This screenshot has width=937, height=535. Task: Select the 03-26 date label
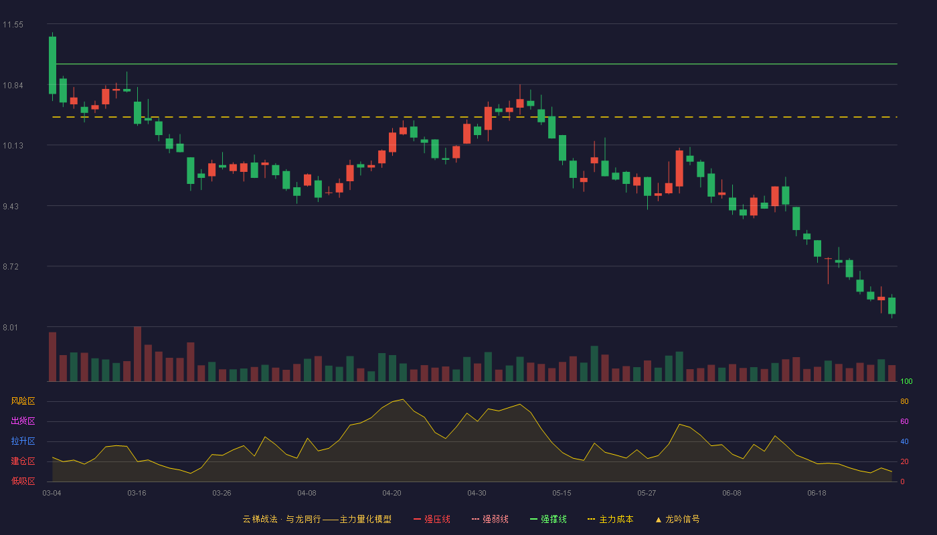(222, 493)
